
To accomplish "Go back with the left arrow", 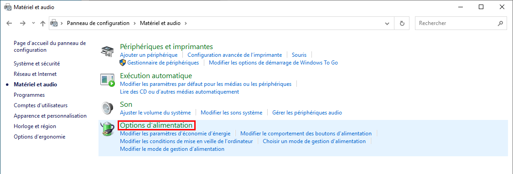I will pos(10,23).
